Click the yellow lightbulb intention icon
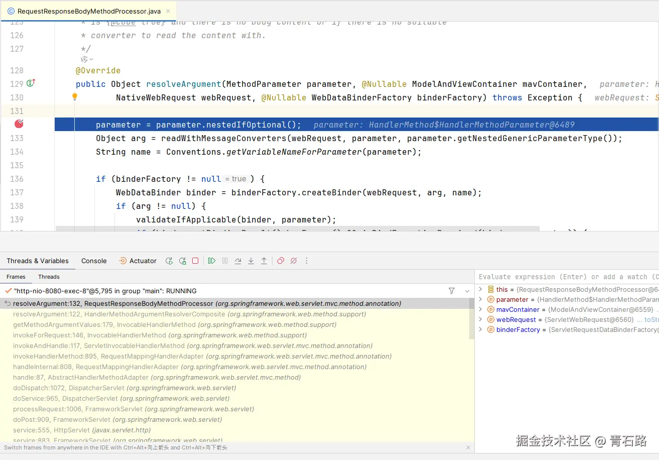The image size is (659, 460). click(75, 97)
